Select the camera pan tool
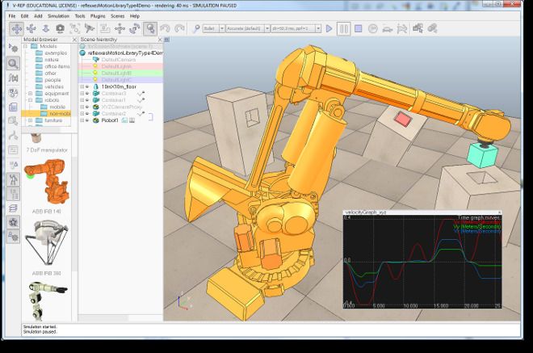This screenshot has height=353, width=533. click(15, 28)
